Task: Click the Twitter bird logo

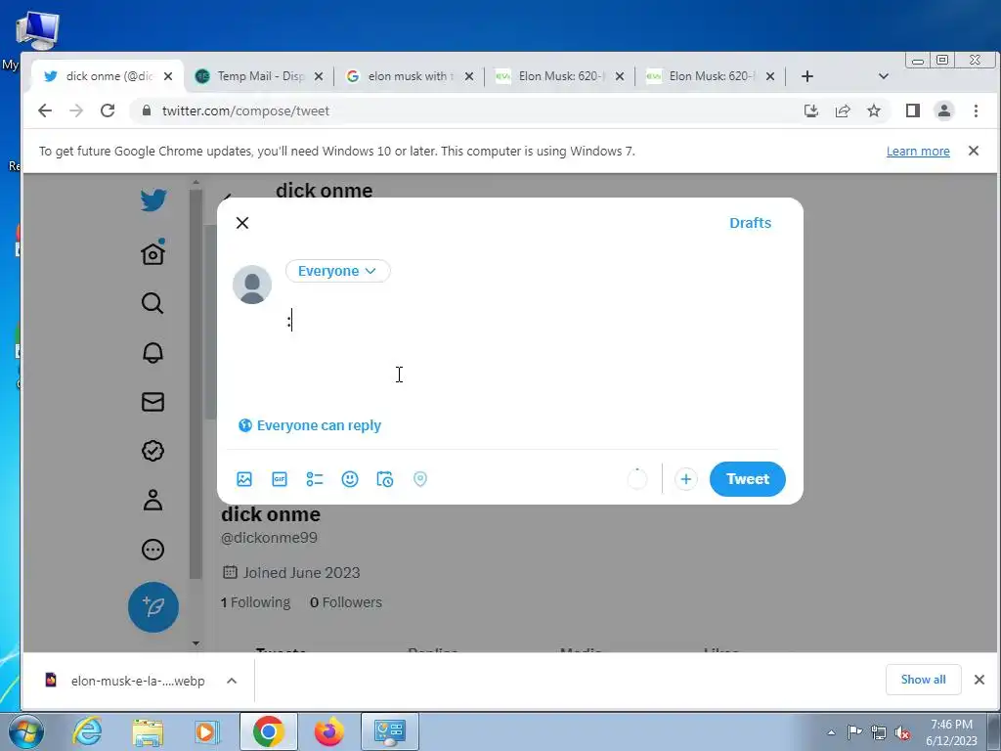Action: pyautogui.click(x=153, y=200)
